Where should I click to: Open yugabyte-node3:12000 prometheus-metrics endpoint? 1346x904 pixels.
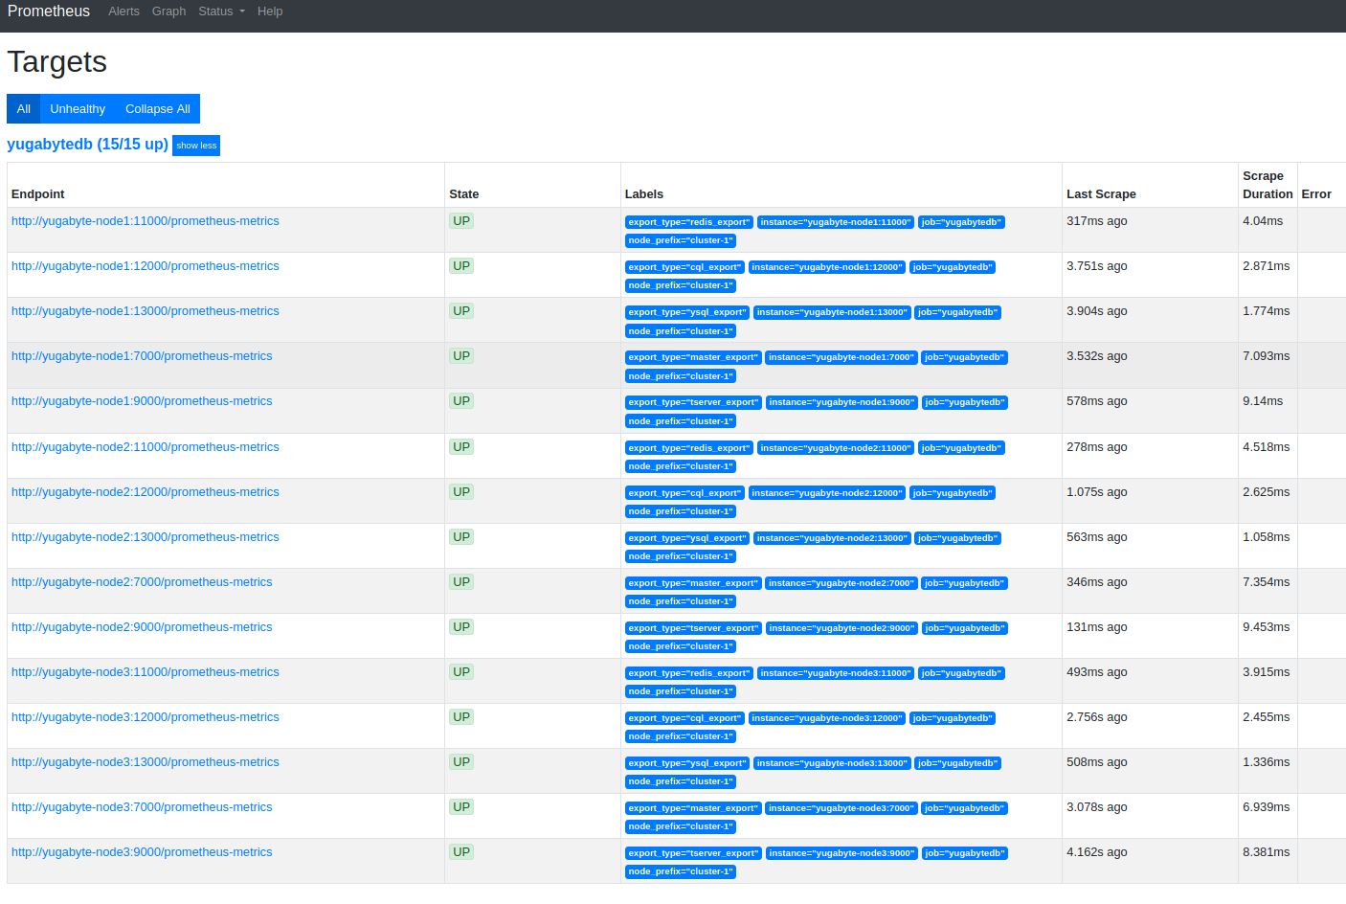146,717
